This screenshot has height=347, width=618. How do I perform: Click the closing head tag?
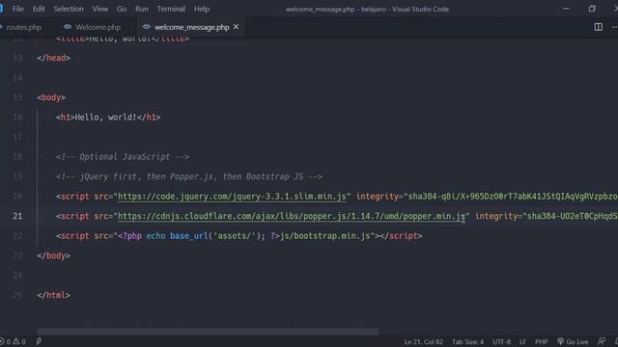[x=53, y=58]
